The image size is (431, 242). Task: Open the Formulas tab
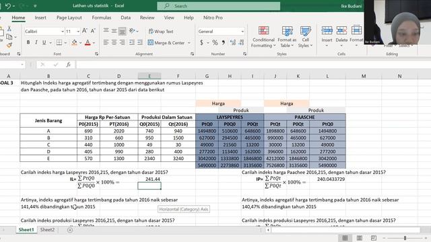[x=102, y=17]
